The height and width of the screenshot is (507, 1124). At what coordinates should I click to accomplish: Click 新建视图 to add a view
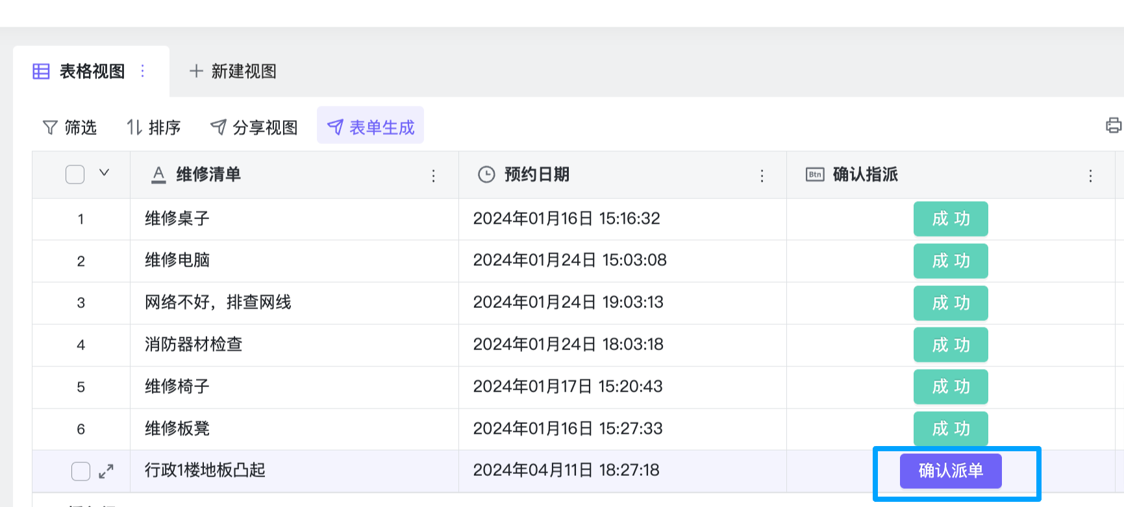tap(233, 71)
